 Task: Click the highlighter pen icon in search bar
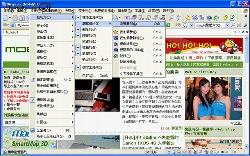245,25
